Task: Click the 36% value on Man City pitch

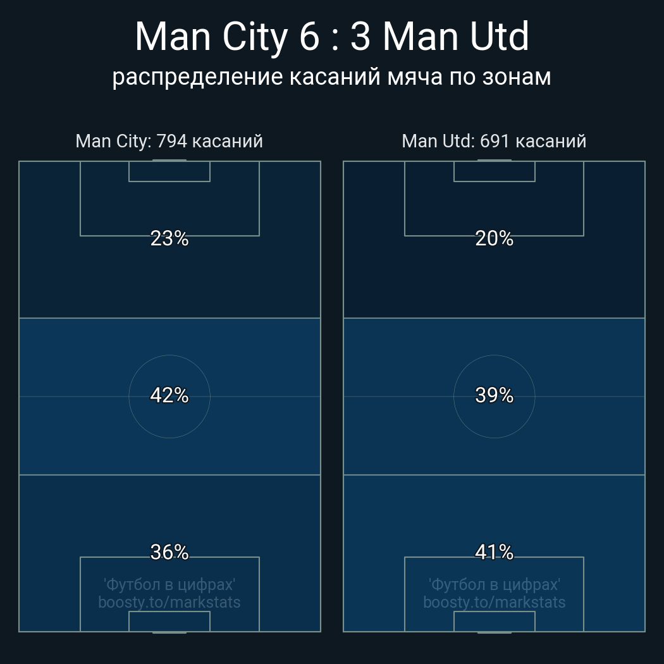Action: pyautogui.click(x=169, y=552)
